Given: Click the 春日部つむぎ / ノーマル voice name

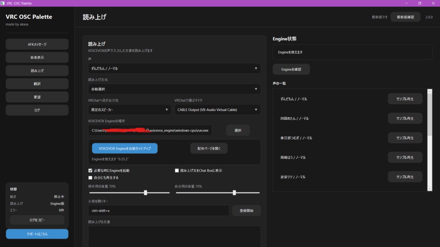Looking at the screenshot, I should coord(296,138).
